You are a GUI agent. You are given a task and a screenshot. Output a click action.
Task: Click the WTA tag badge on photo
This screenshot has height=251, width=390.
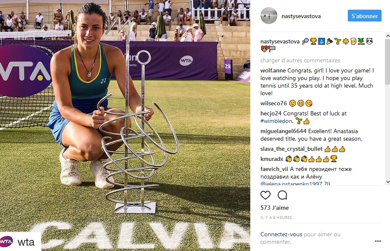coord(20,242)
